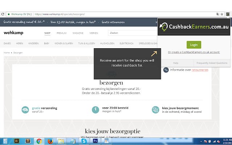Open the HUISHOUDEN category menu

107,43
